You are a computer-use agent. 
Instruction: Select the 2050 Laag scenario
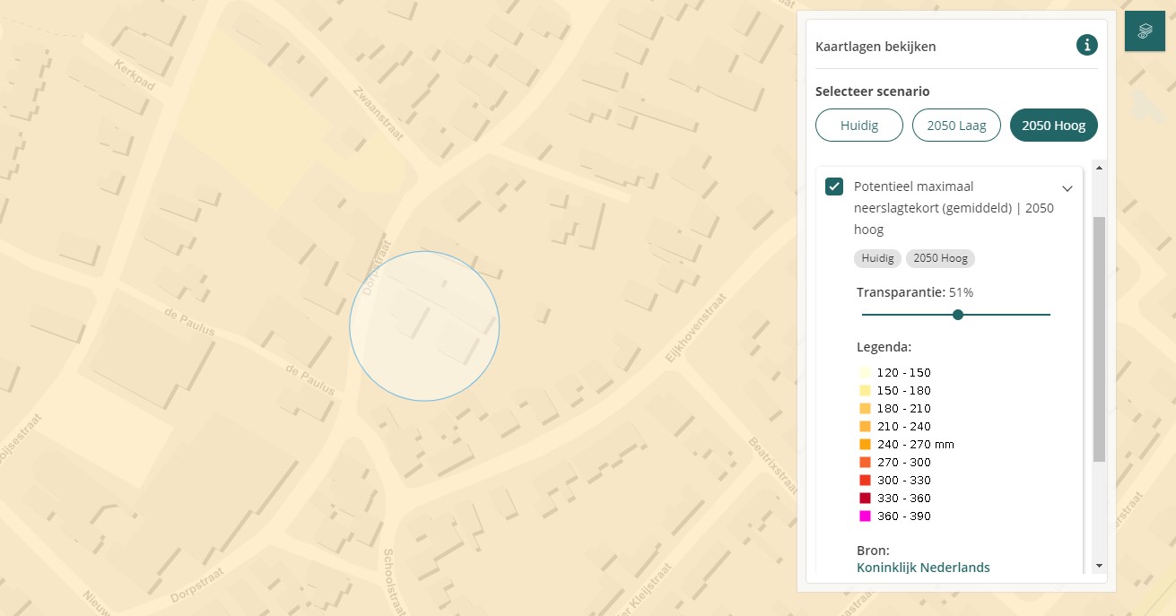pos(956,126)
